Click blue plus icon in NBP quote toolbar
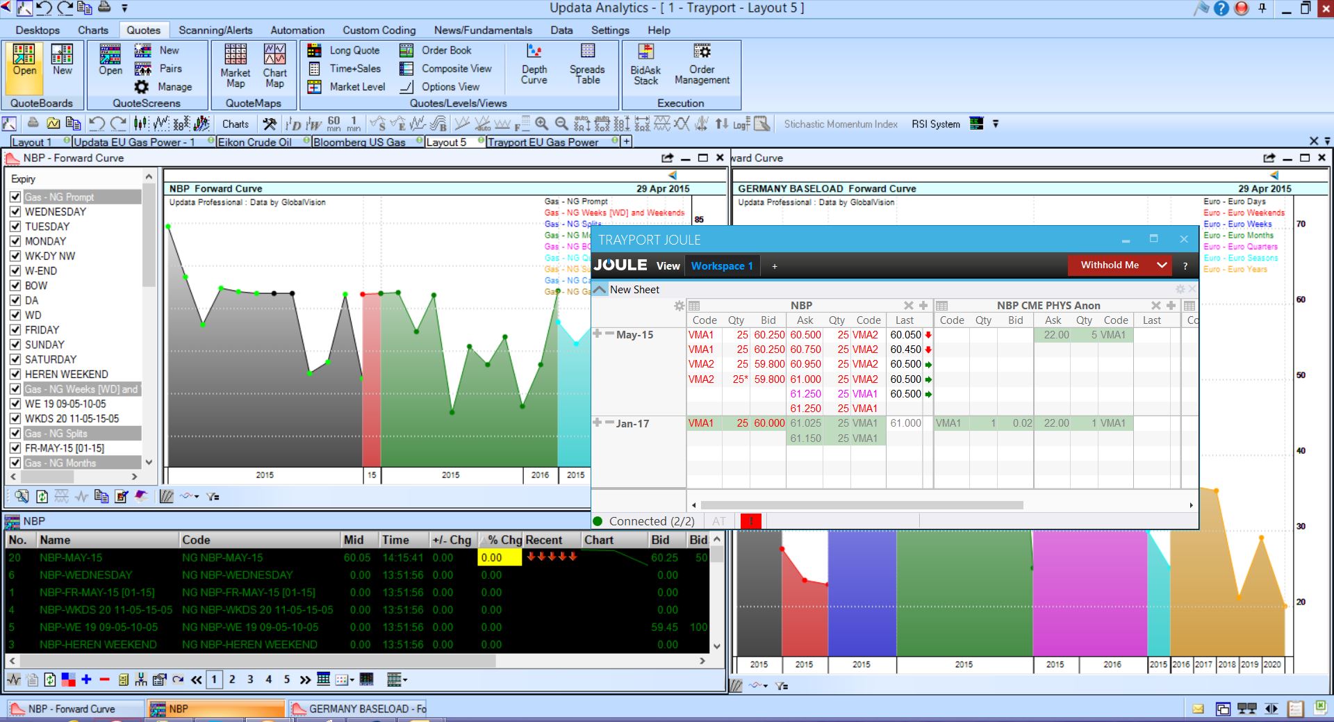This screenshot has width=1334, height=722. (86, 680)
